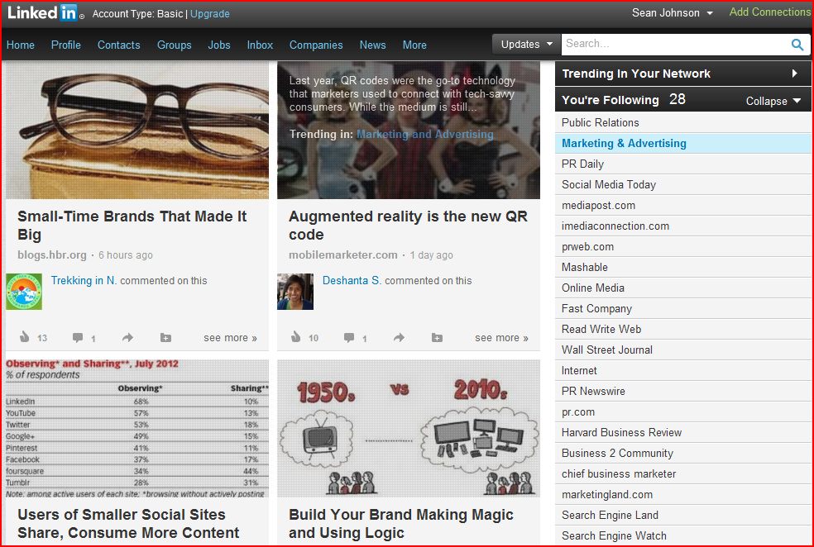Select Online Media topic
Image resolution: width=814 pixels, height=547 pixels.
(682, 288)
